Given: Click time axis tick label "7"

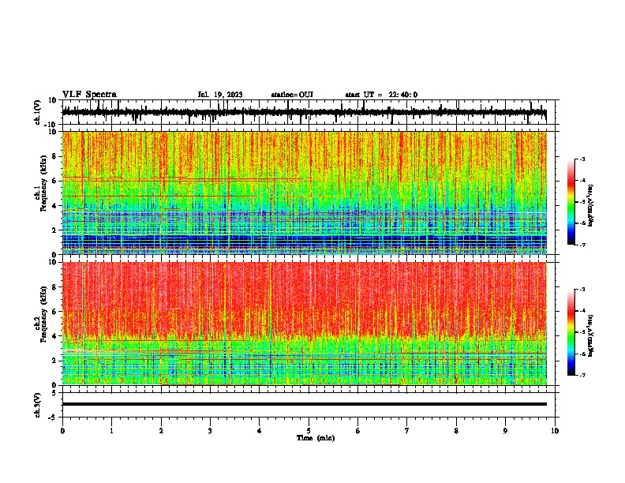Looking at the screenshot, I should (x=407, y=431).
